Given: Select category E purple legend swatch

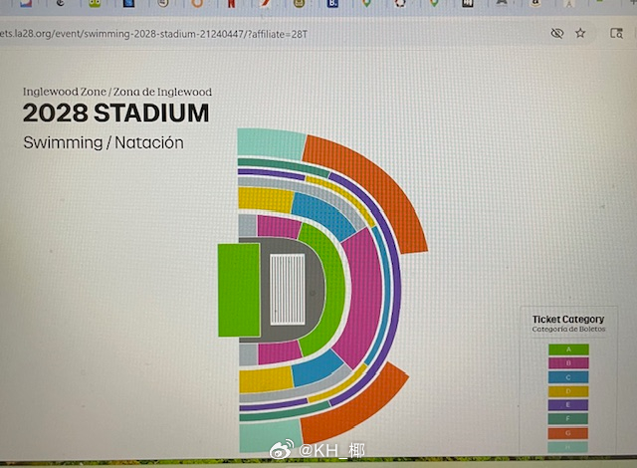Looking at the screenshot, I should [568, 405].
